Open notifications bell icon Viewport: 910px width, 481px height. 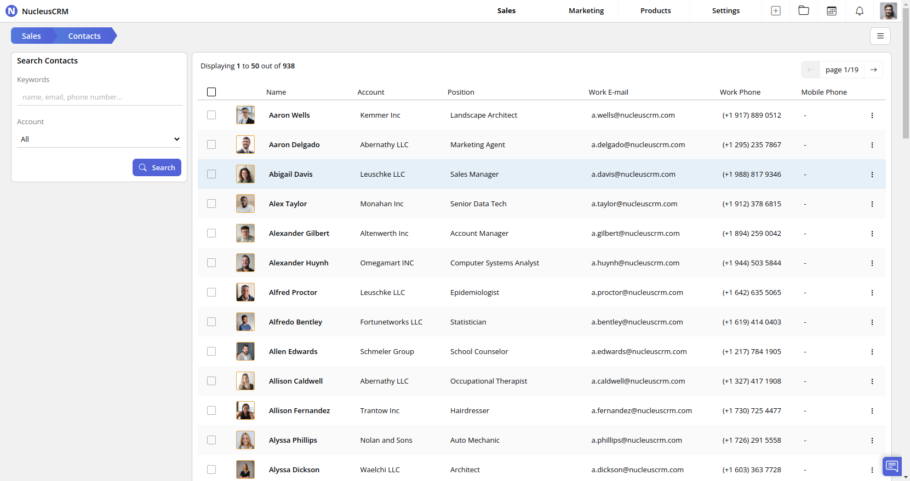point(860,11)
